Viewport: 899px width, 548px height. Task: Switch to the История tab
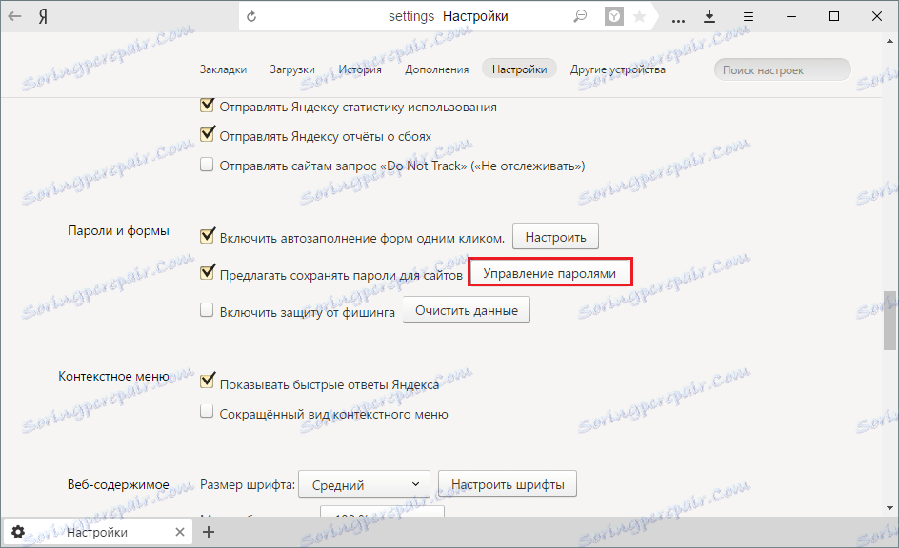[x=360, y=69]
